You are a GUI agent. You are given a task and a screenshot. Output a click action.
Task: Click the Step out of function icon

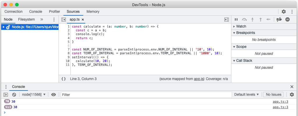point(260,19)
